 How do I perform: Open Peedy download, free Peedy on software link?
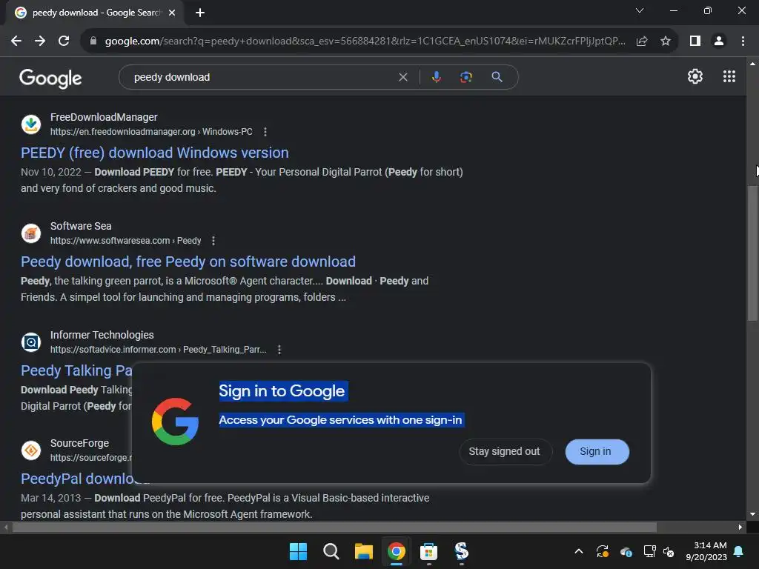point(188,262)
